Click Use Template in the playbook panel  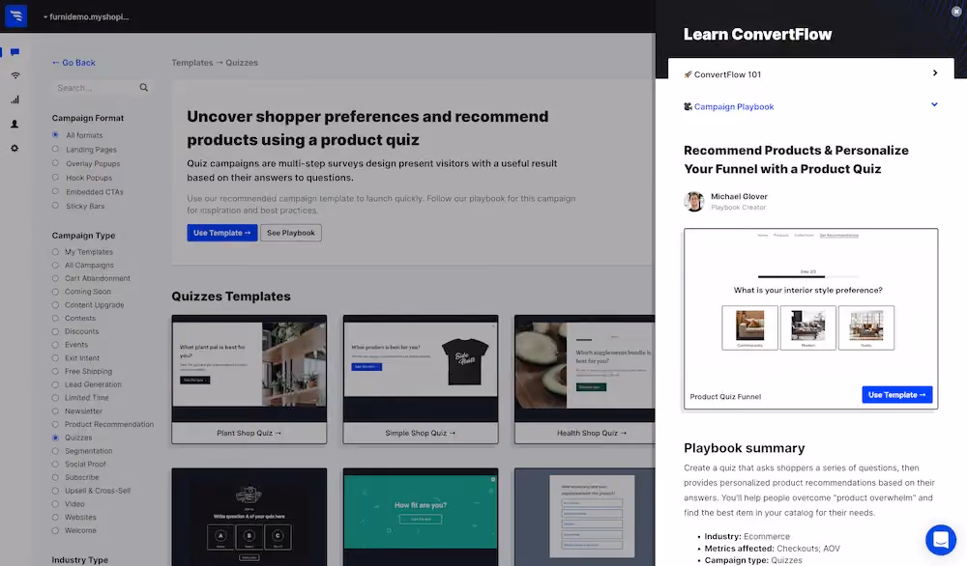[896, 395]
